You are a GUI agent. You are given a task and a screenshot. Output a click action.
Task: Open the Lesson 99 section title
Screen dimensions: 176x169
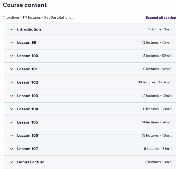tap(27, 43)
